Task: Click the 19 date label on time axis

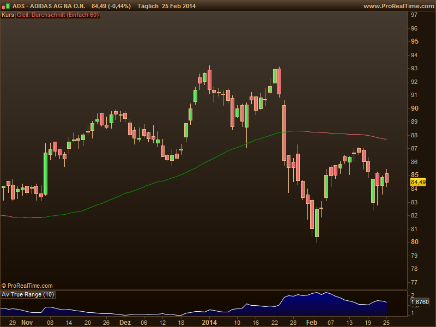Action: pyautogui.click(x=368, y=323)
